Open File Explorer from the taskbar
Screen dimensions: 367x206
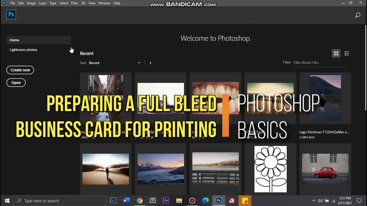click(x=179, y=201)
